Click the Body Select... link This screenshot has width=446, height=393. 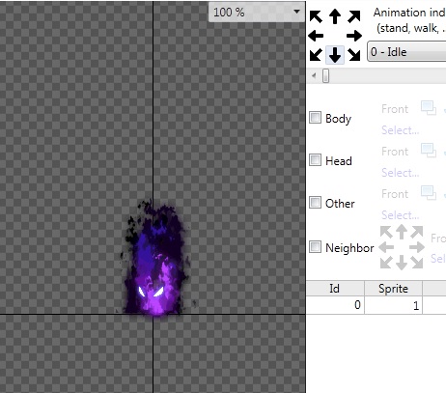pyautogui.click(x=401, y=130)
